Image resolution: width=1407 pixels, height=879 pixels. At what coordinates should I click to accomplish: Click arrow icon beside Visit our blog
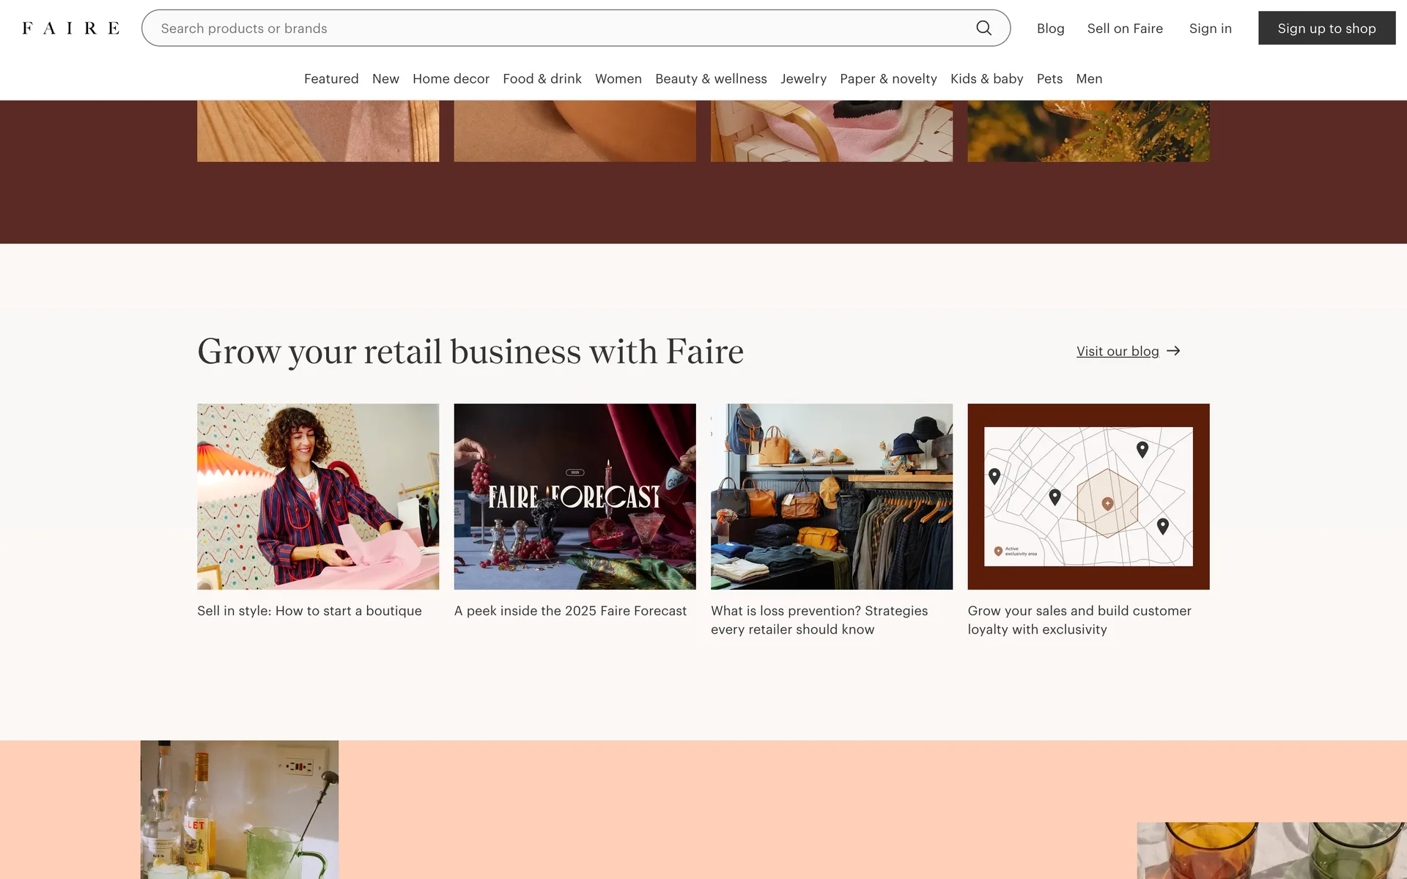(1173, 351)
